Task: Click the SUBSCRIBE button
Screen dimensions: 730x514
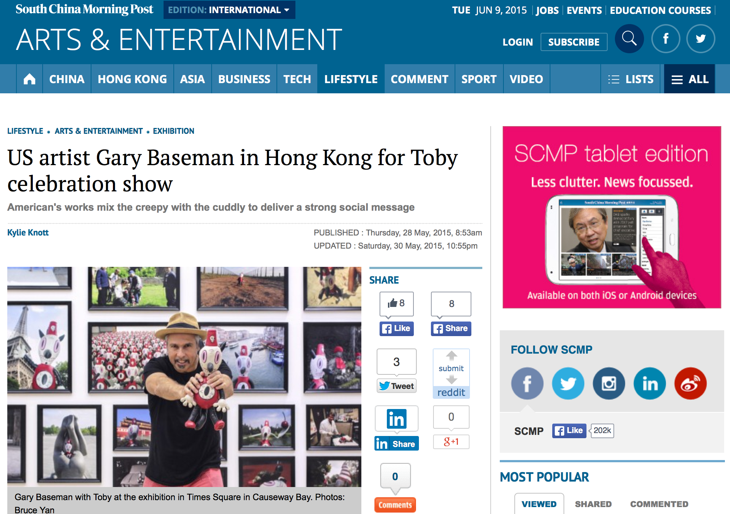Action: [x=574, y=42]
